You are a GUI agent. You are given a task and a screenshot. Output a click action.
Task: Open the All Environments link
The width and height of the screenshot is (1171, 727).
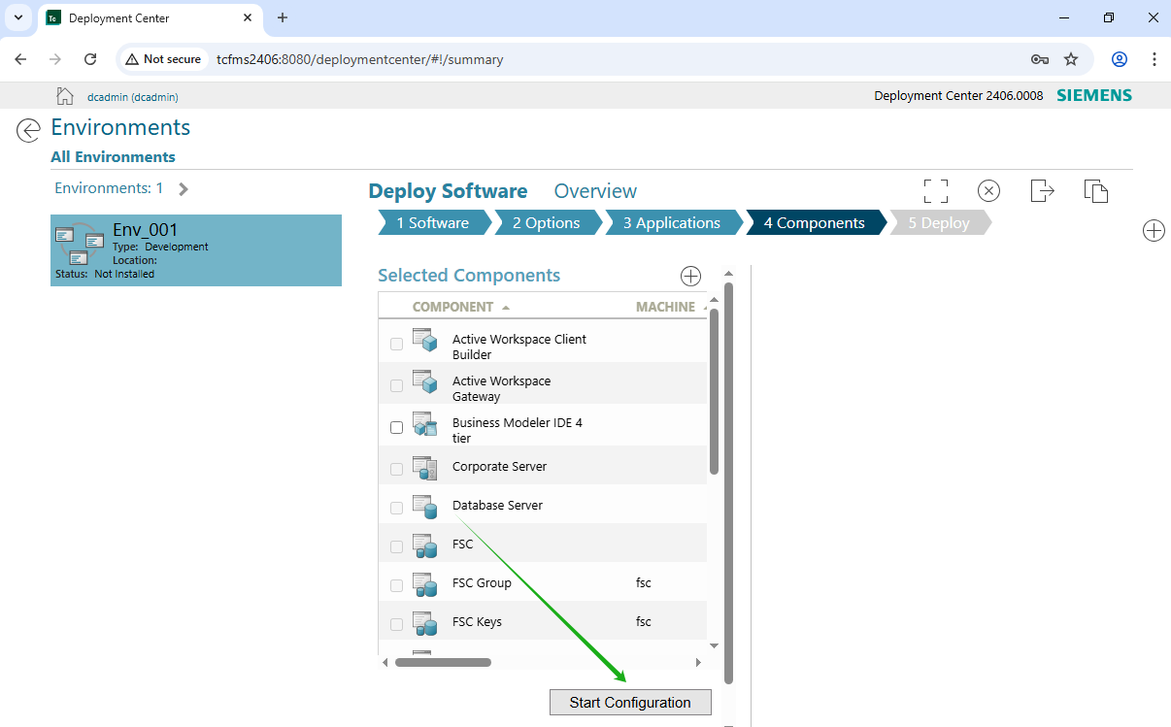click(113, 157)
